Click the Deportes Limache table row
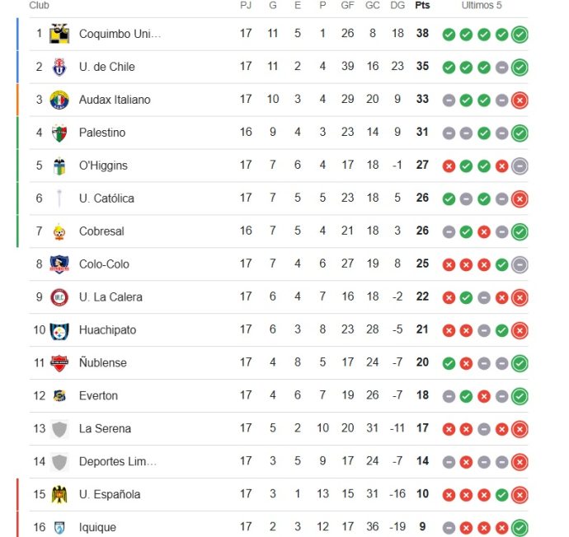The width and height of the screenshot is (569, 537). pos(279,461)
